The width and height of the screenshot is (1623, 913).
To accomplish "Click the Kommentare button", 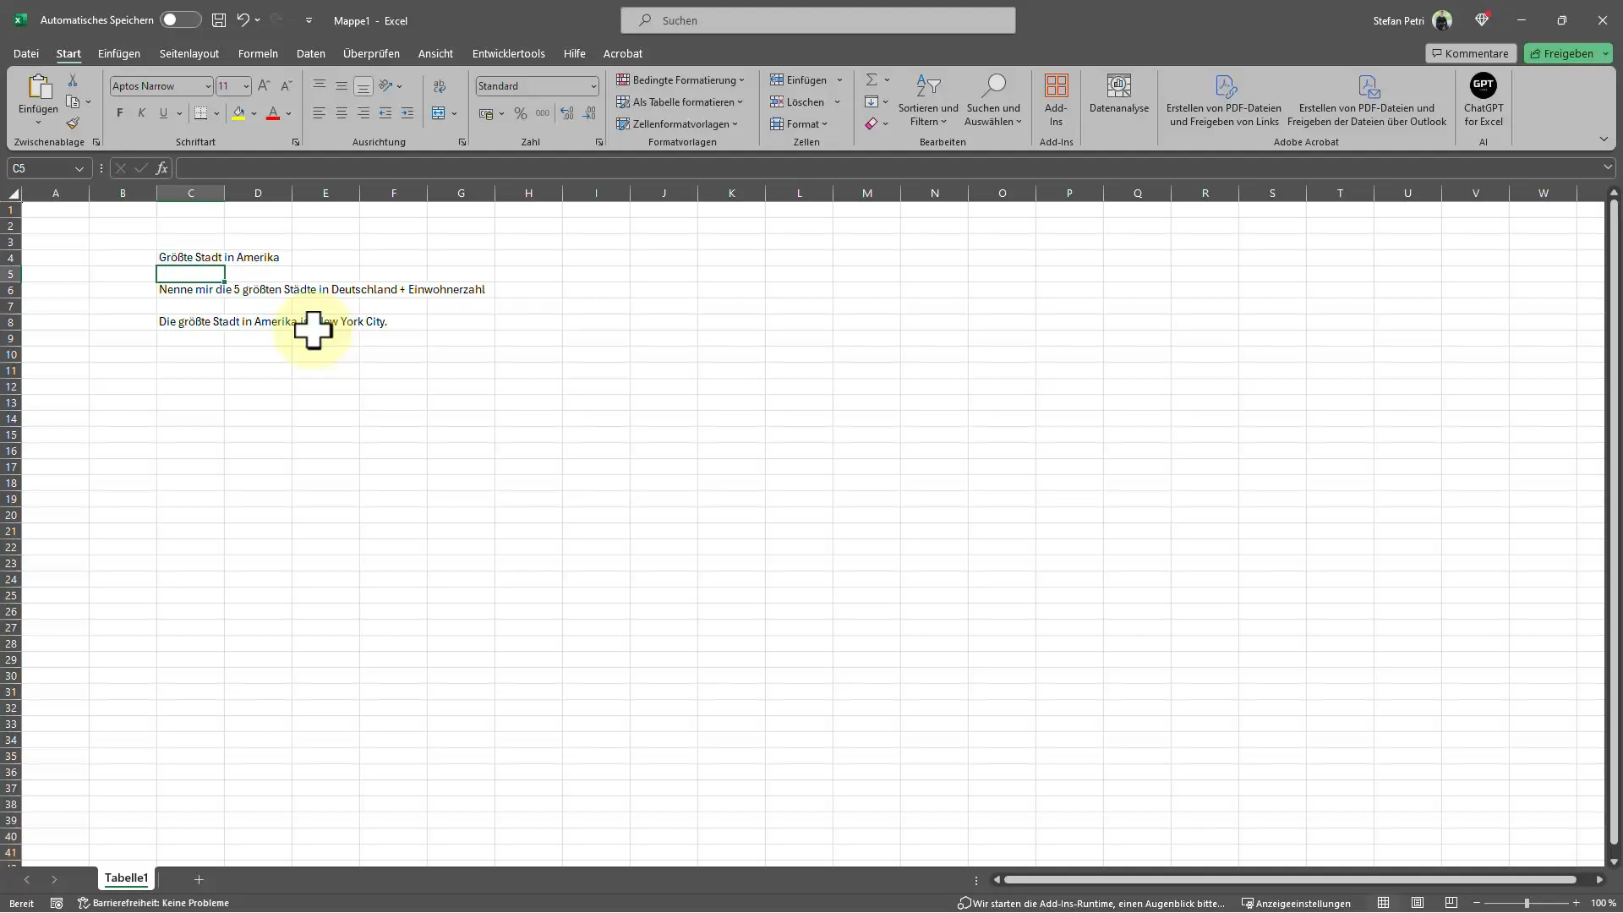I will (1469, 52).
